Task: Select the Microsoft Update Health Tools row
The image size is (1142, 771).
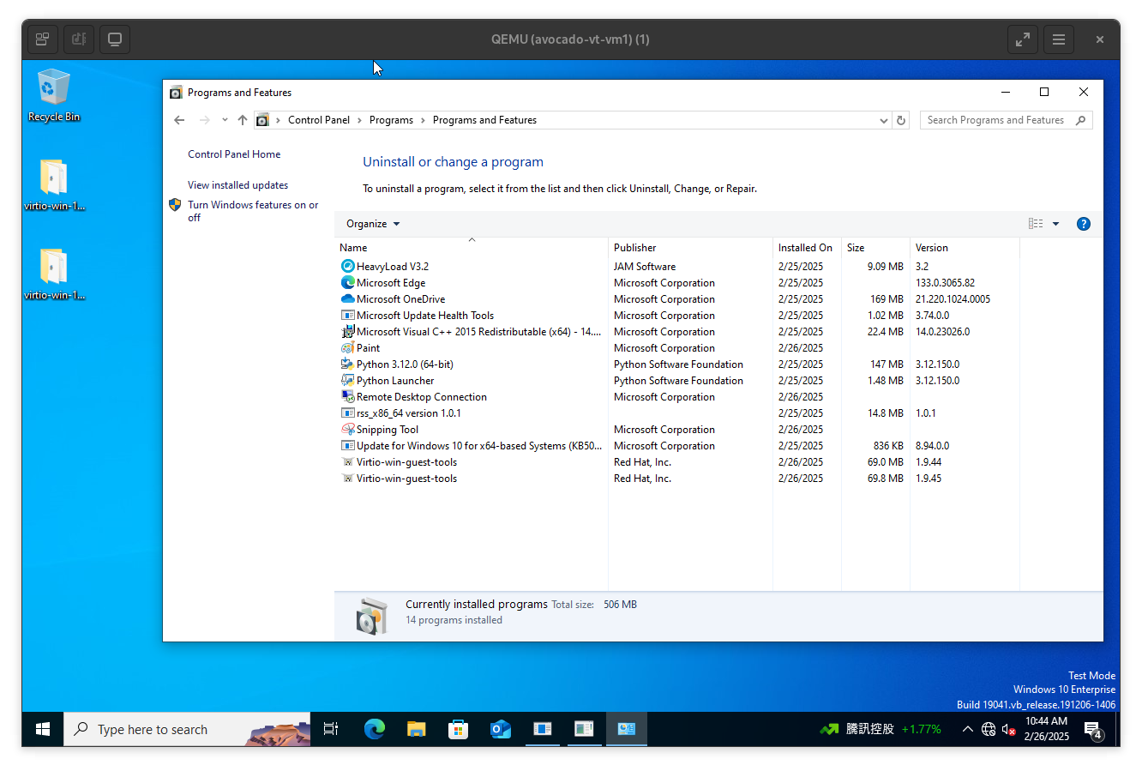Action: 680,315
